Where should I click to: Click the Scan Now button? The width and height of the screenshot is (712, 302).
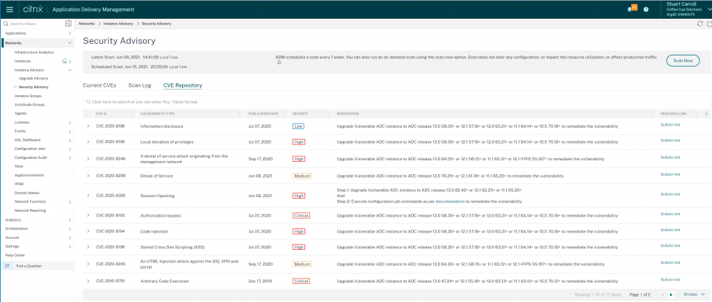pyautogui.click(x=683, y=60)
